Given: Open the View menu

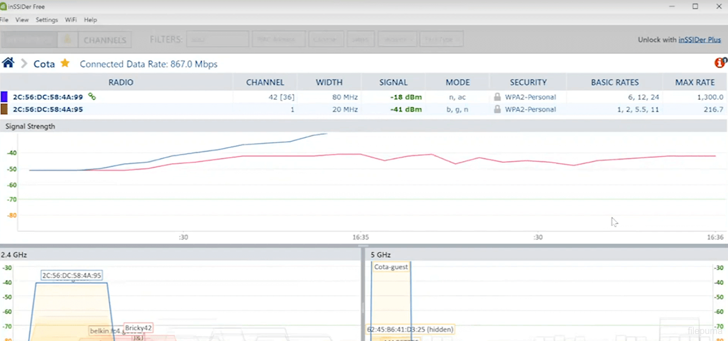Looking at the screenshot, I should tap(22, 20).
